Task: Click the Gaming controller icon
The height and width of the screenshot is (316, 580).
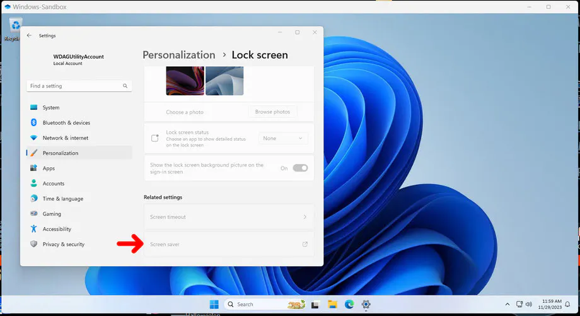Action: pos(33,213)
